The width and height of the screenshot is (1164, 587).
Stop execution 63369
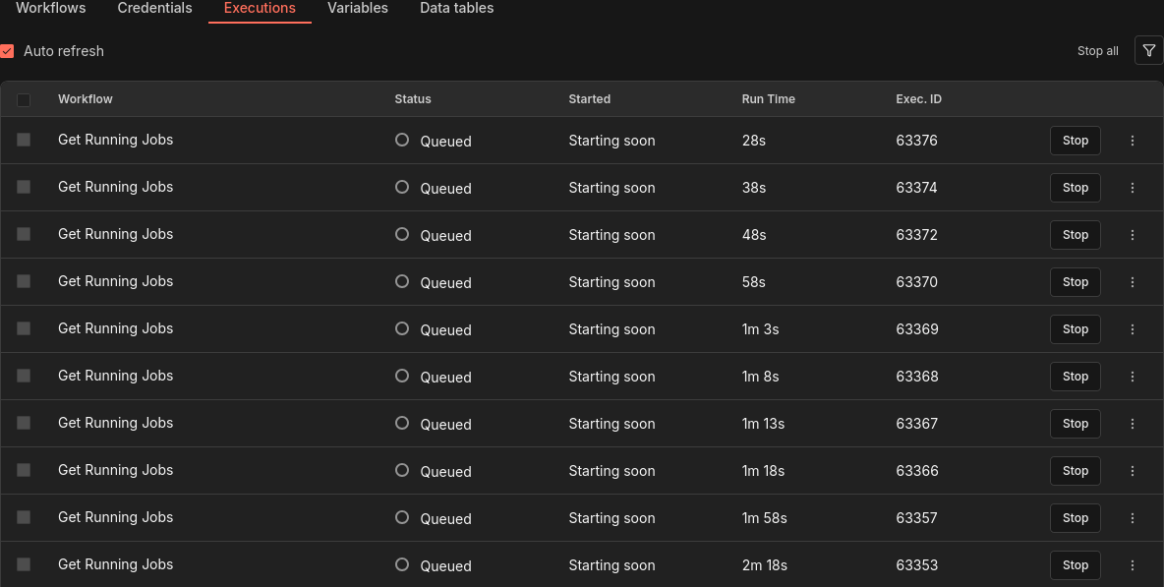click(x=1075, y=329)
